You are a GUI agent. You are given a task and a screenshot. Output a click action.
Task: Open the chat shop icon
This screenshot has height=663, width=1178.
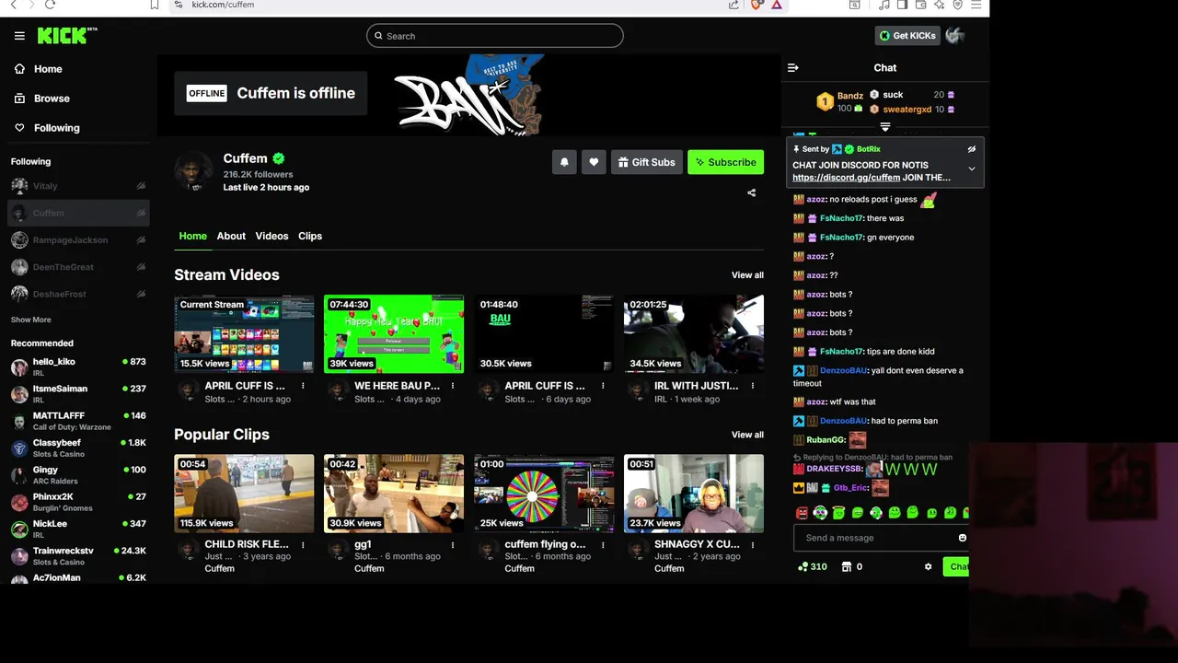point(846,567)
